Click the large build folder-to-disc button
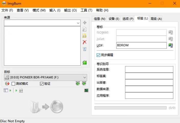180x123 pixels. pos(47,107)
